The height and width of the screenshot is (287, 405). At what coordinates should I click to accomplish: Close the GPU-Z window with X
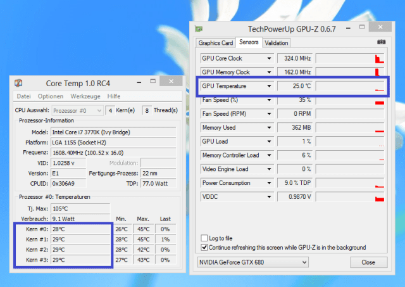click(380, 27)
